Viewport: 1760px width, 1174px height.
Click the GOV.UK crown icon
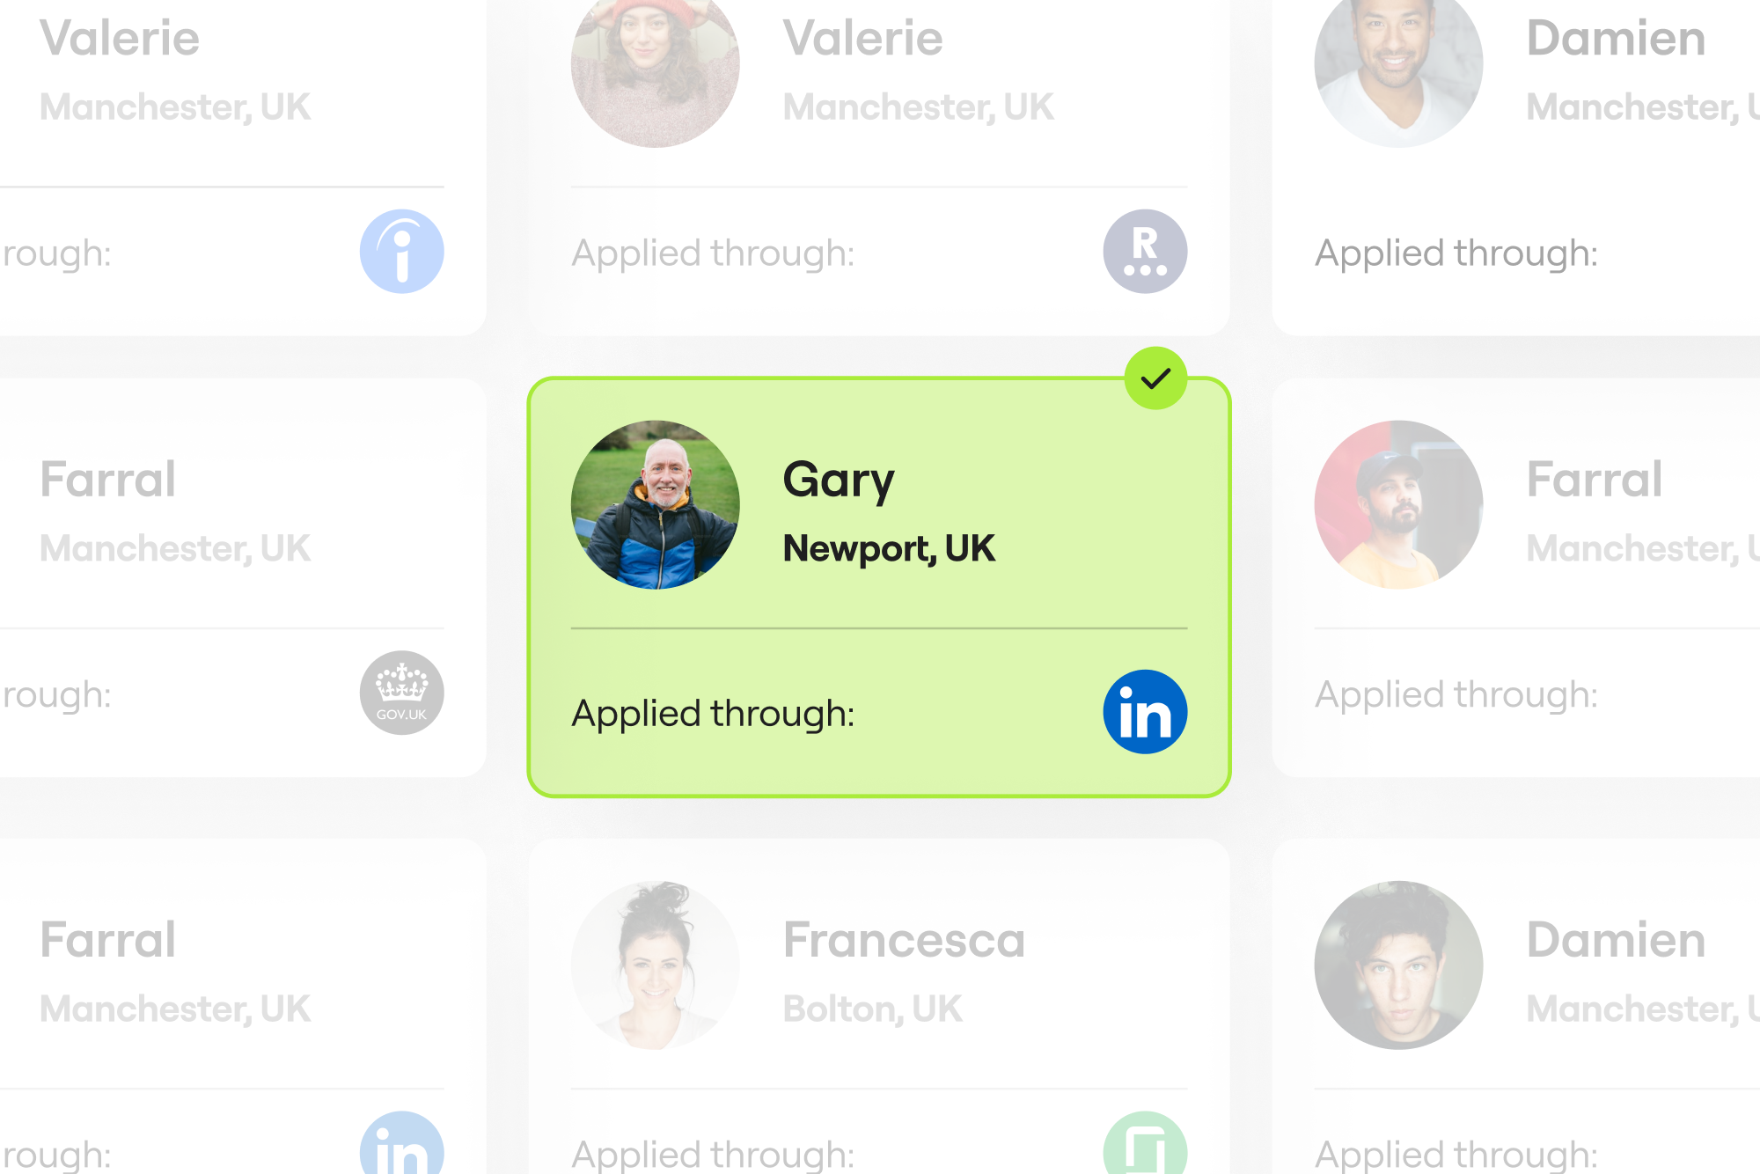coord(401,693)
